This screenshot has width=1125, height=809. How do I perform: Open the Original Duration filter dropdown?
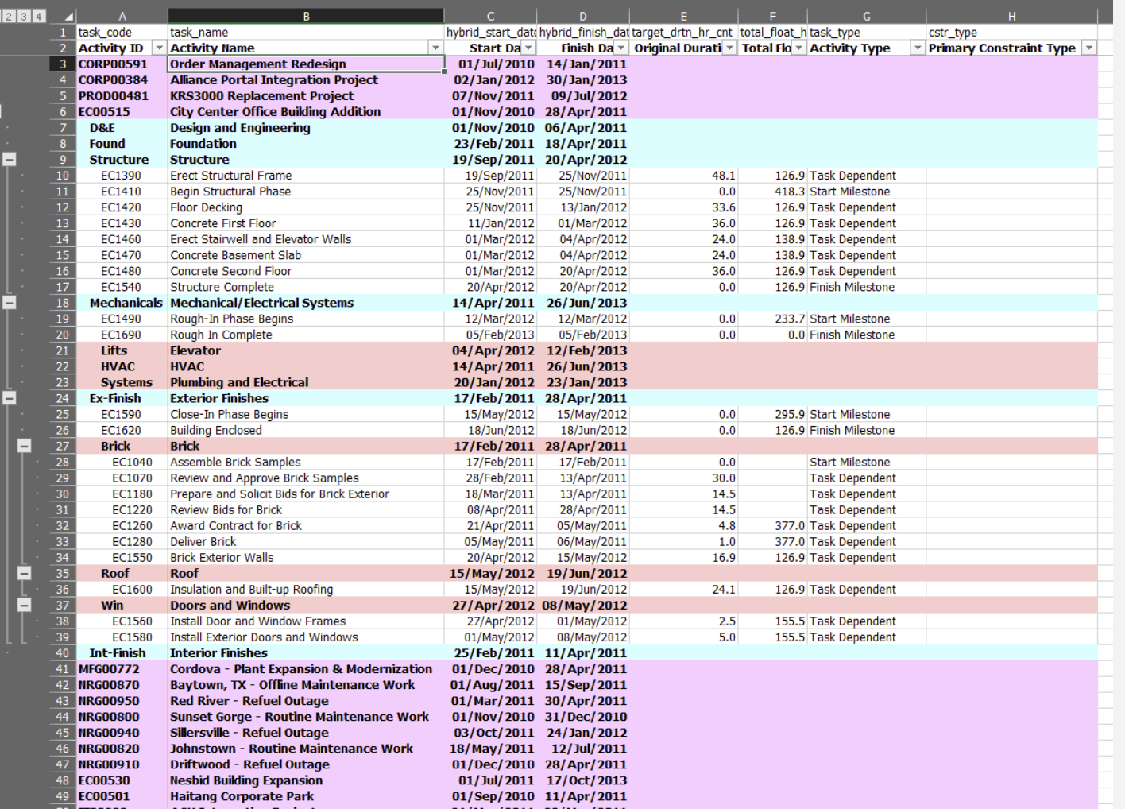[x=729, y=48]
